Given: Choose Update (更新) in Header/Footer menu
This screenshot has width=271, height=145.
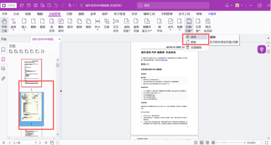Looking at the screenshot, I should coord(196,42).
